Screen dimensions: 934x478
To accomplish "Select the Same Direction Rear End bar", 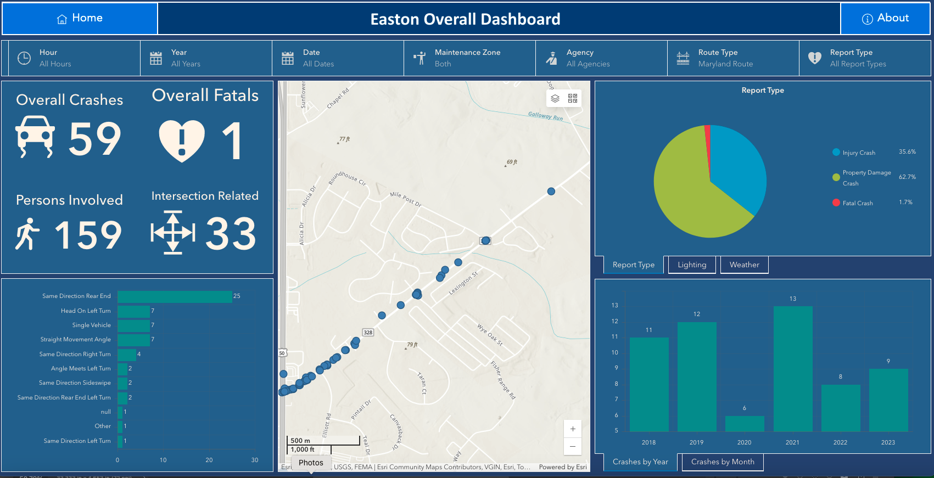I will pyautogui.click(x=175, y=296).
